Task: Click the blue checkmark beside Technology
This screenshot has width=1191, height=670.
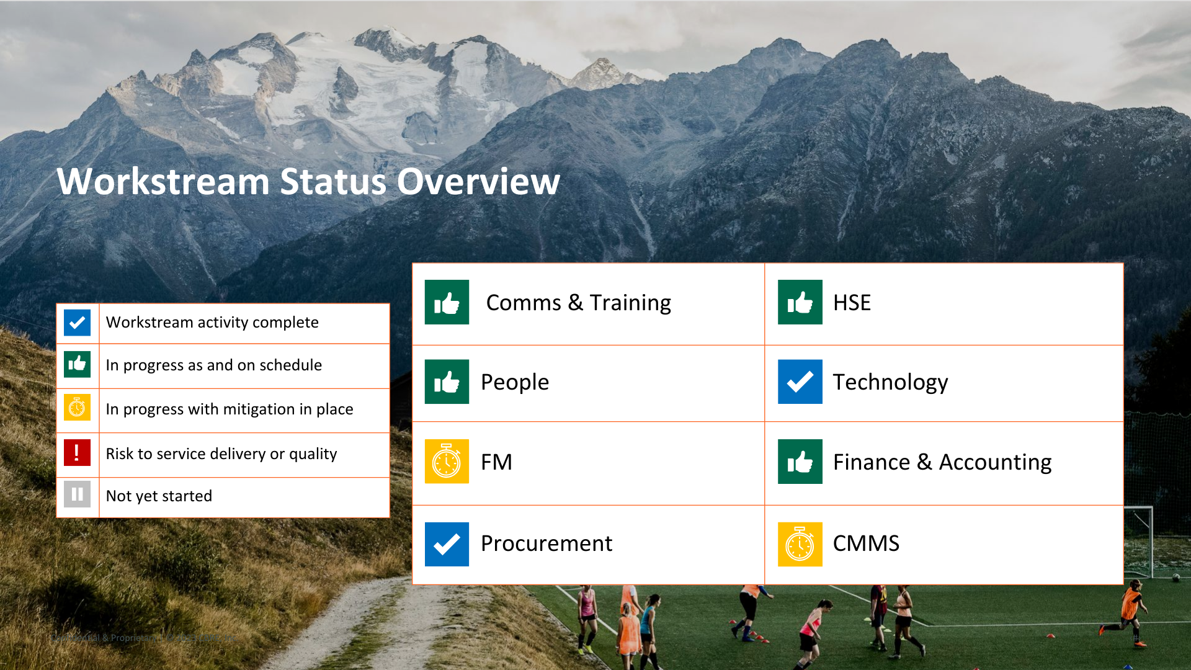Action: click(800, 382)
